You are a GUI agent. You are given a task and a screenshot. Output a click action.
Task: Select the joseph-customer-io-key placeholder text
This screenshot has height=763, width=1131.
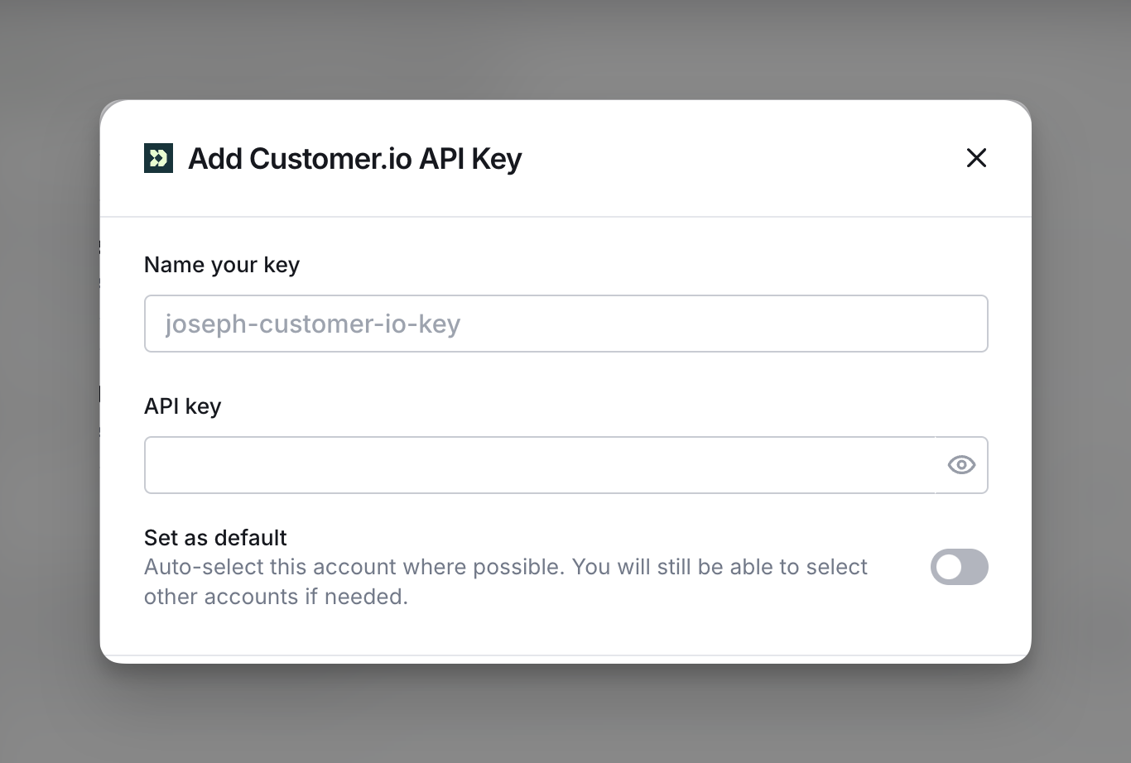(x=312, y=324)
